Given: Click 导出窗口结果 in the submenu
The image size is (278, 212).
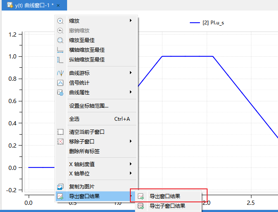Looking at the screenshot, I should (x=168, y=196).
